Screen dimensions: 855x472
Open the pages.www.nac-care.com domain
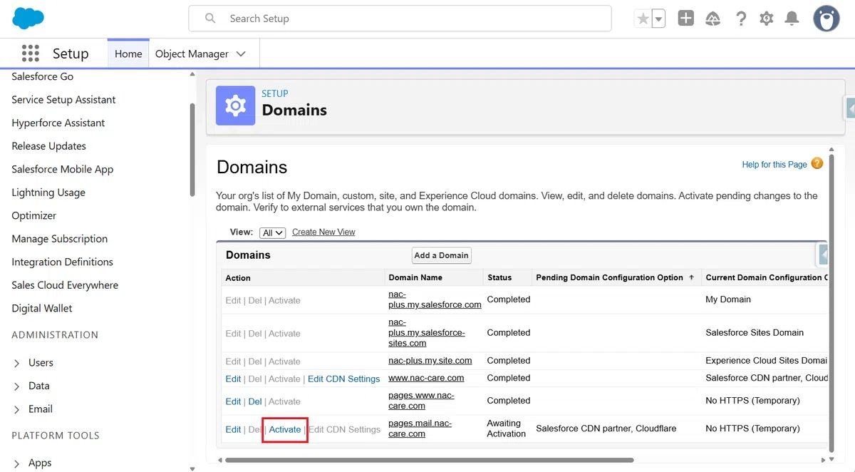(421, 401)
